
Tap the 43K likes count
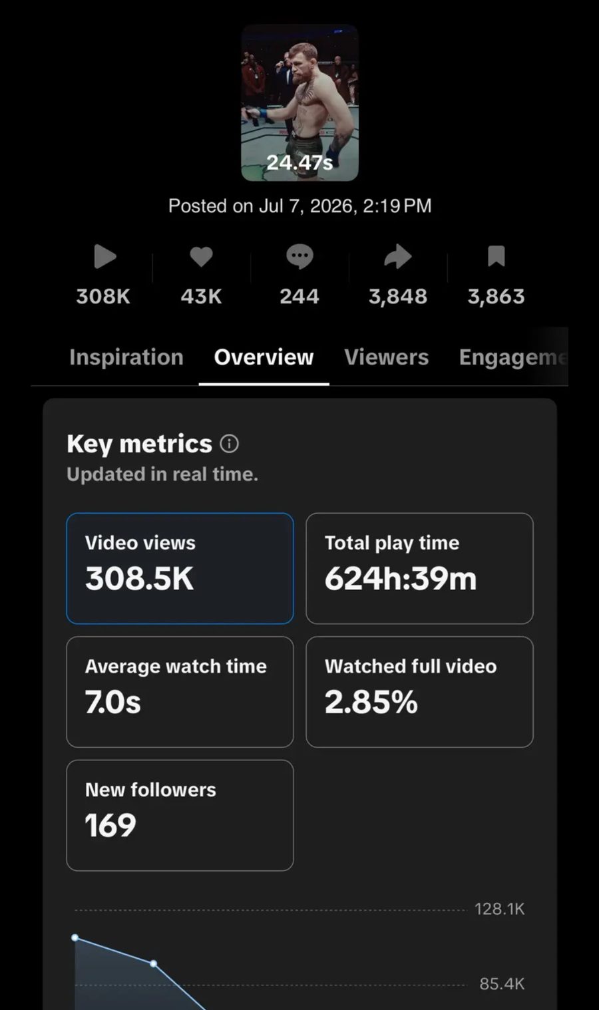pos(201,296)
